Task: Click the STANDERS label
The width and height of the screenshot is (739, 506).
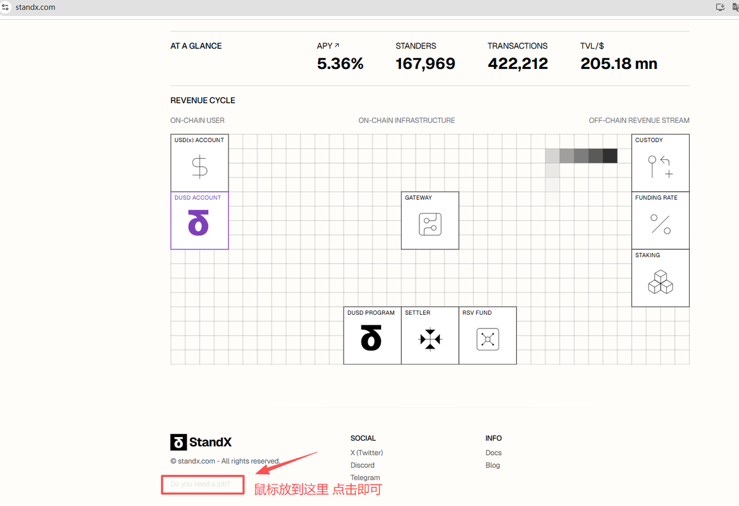Action: (x=416, y=46)
